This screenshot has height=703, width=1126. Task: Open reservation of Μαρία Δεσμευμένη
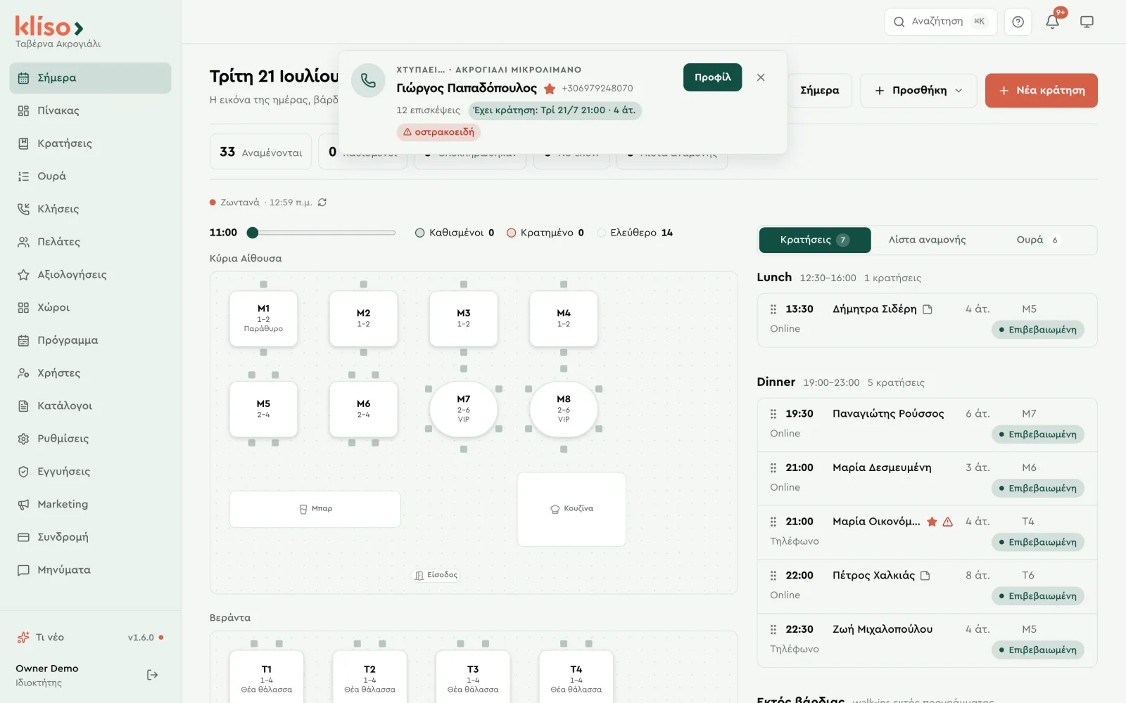tap(927, 479)
